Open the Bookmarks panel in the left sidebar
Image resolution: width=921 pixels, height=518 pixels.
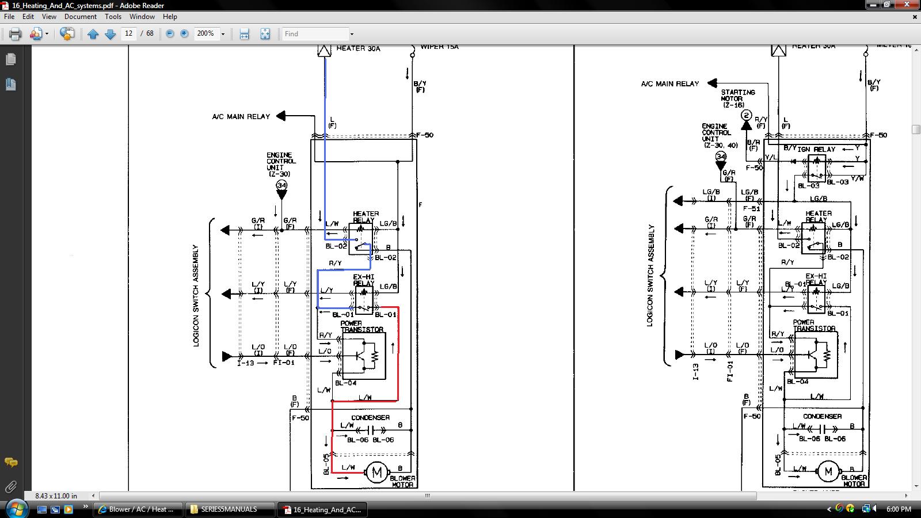tap(10, 85)
